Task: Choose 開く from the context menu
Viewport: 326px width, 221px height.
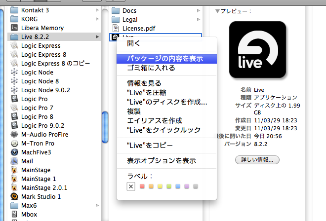Action: 166,43
